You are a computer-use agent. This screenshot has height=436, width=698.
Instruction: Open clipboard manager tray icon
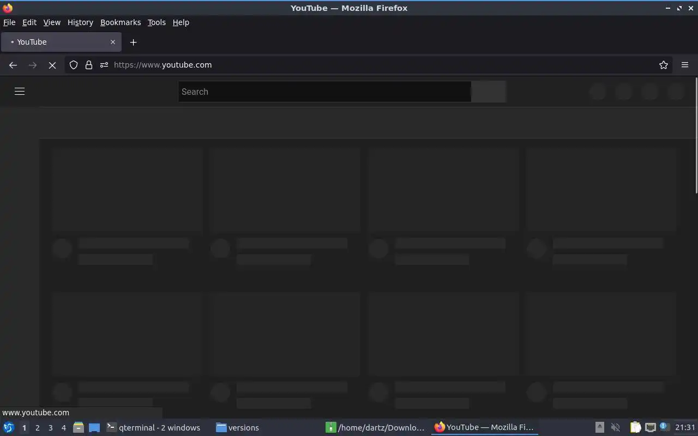(635, 428)
